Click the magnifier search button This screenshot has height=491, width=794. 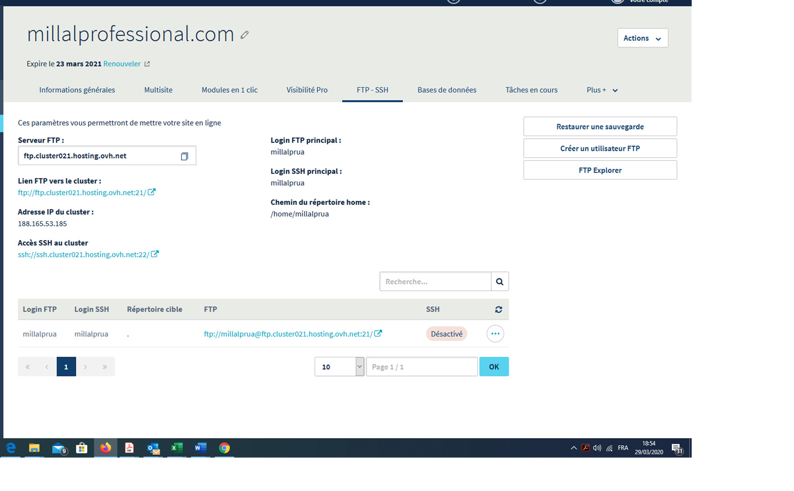[500, 282]
